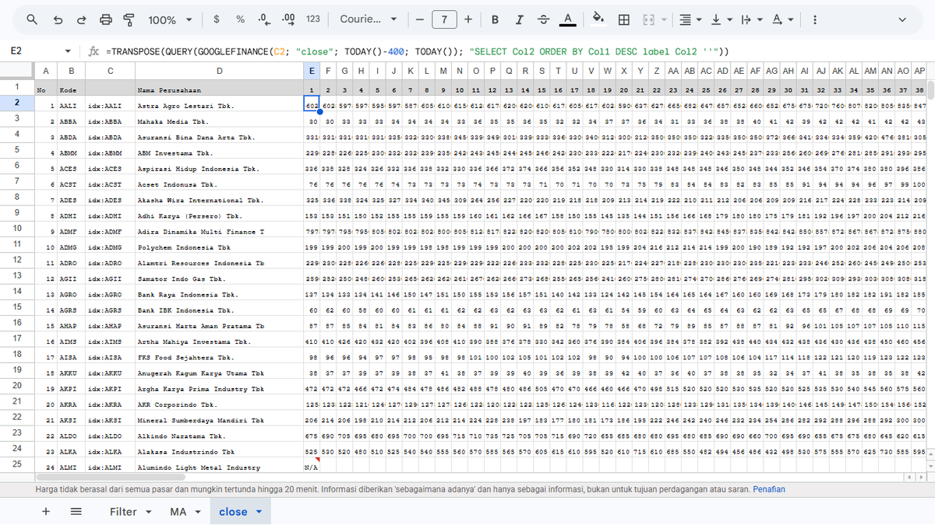The width and height of the screenshot is (935, 525).
Task: Click the merge cells icon
Action: click(647, 19)
